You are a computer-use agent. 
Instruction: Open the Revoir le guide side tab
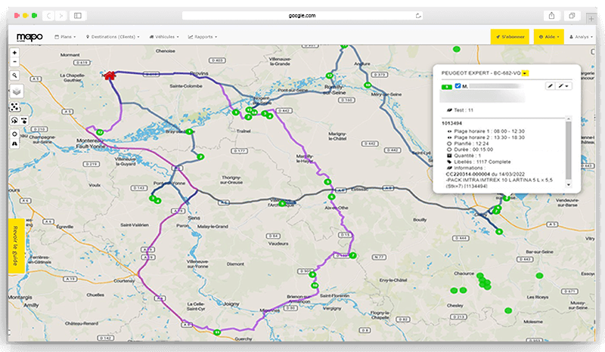(16, 246)
